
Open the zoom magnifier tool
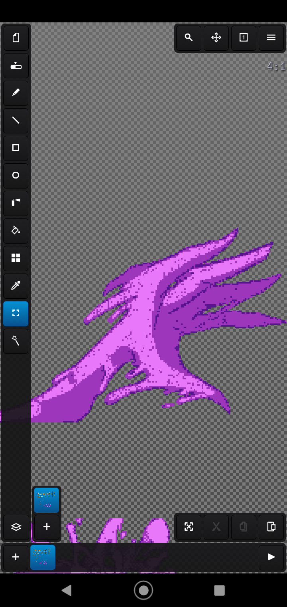click(x=189, y=38)
